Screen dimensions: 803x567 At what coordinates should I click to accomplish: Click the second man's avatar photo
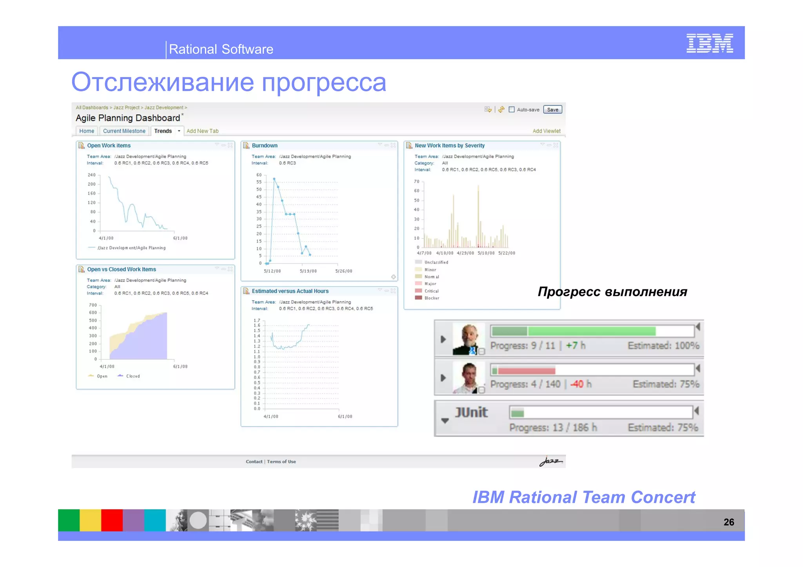(468, 377)
